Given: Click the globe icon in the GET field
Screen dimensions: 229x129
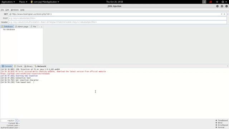Looking at the screenshot, I should click(x=10, y=14).
